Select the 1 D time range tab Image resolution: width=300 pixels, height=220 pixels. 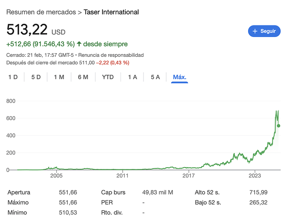[13, 77]
